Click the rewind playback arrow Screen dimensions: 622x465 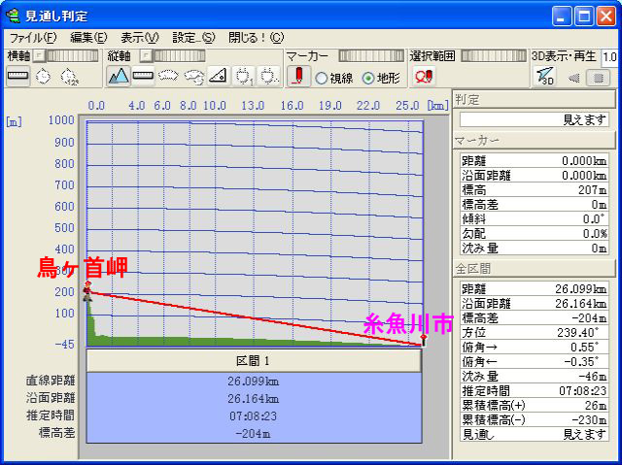573,78
